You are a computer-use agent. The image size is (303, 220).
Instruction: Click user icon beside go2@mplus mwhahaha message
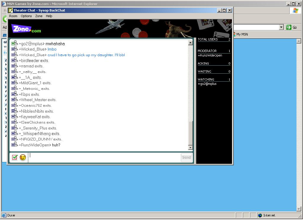pos(15,43)
